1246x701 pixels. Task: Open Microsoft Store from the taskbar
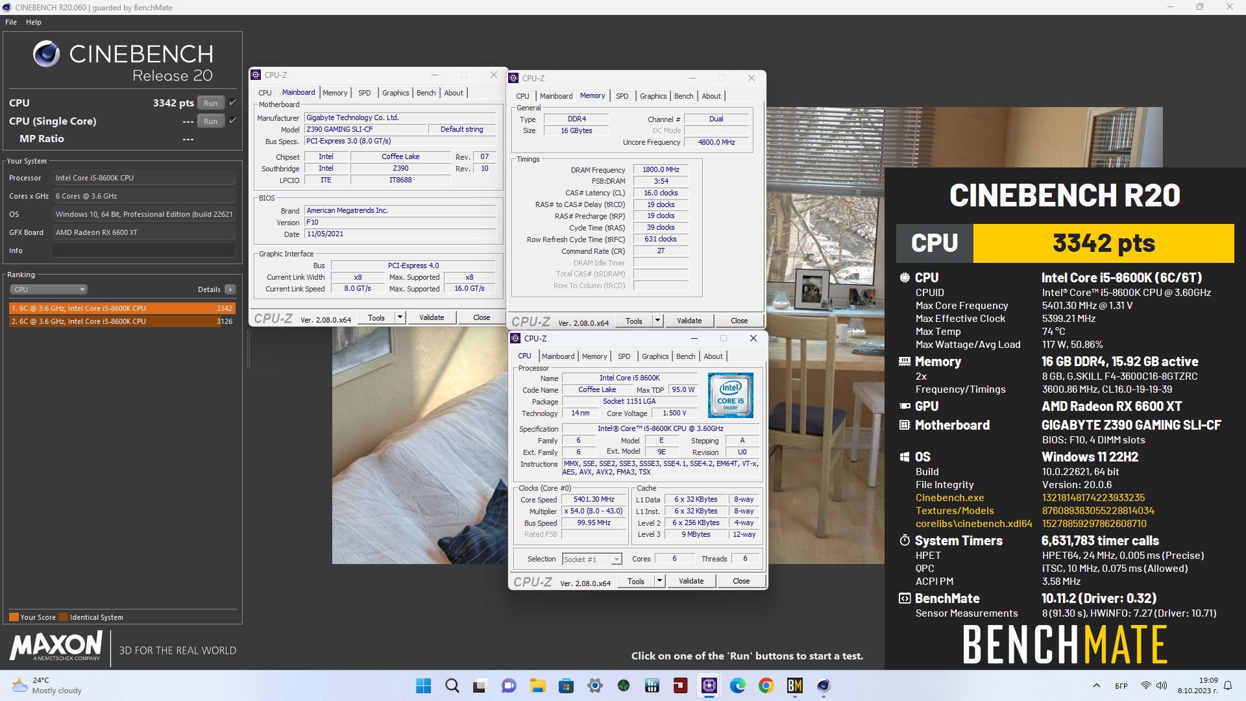click(566, 685)
